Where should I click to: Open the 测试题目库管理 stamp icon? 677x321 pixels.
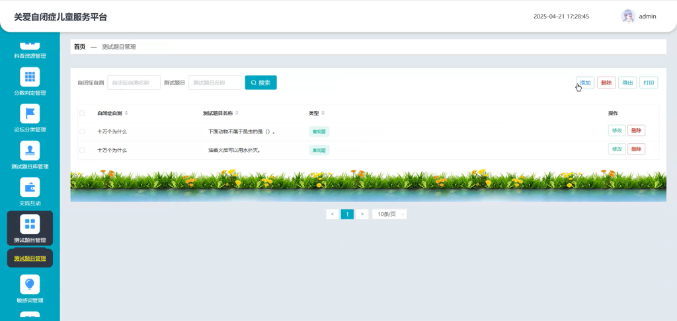pos(30,151)
